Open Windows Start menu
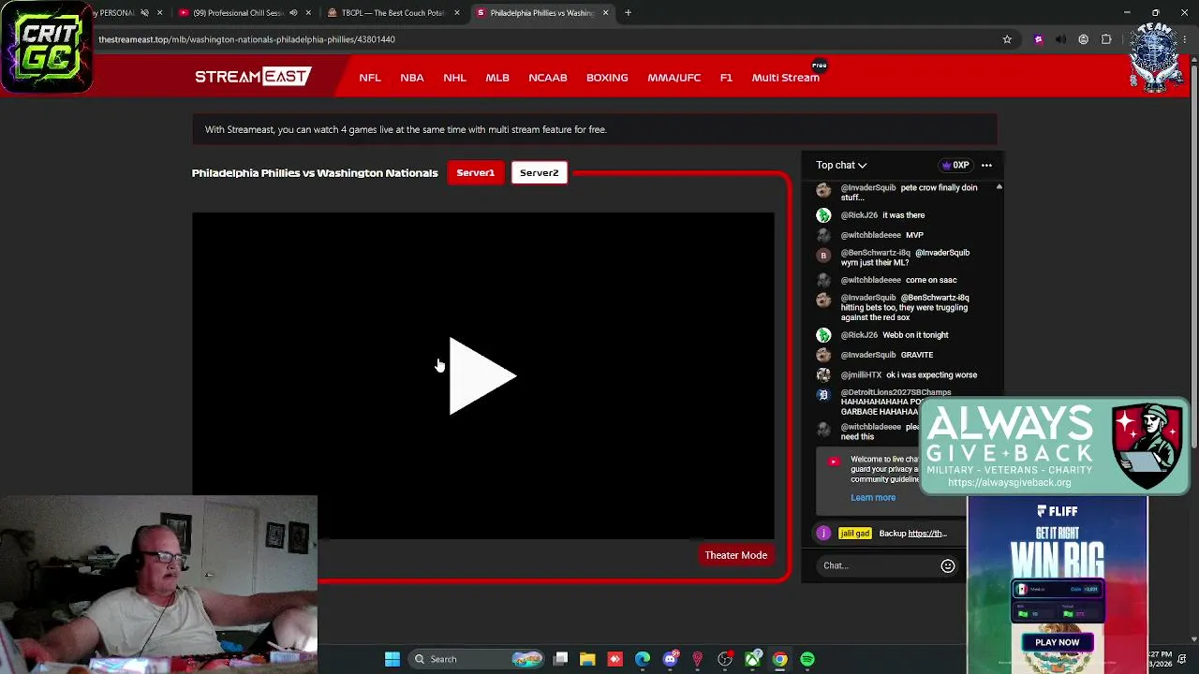The height and width of the screenshot is (674, 1199). (x=392, y=659)
